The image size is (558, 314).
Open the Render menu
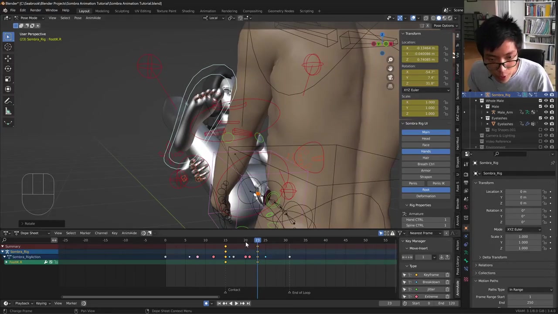(35, 10)
